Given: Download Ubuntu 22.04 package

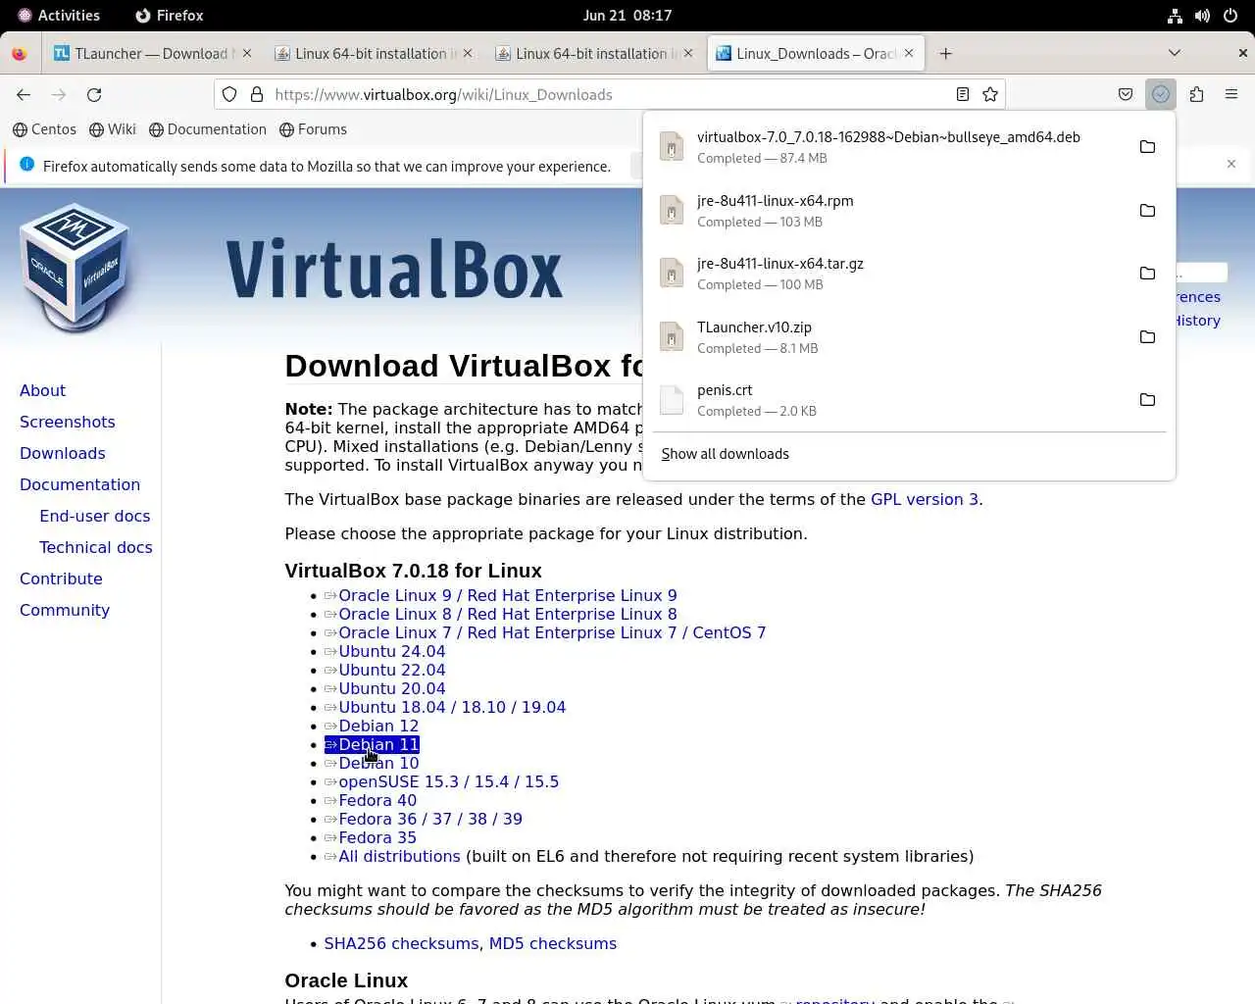Looking at the screenshot, I should click(391, 670).
